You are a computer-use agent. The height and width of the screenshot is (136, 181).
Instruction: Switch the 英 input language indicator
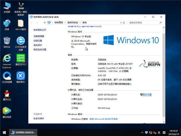(159, 133)
